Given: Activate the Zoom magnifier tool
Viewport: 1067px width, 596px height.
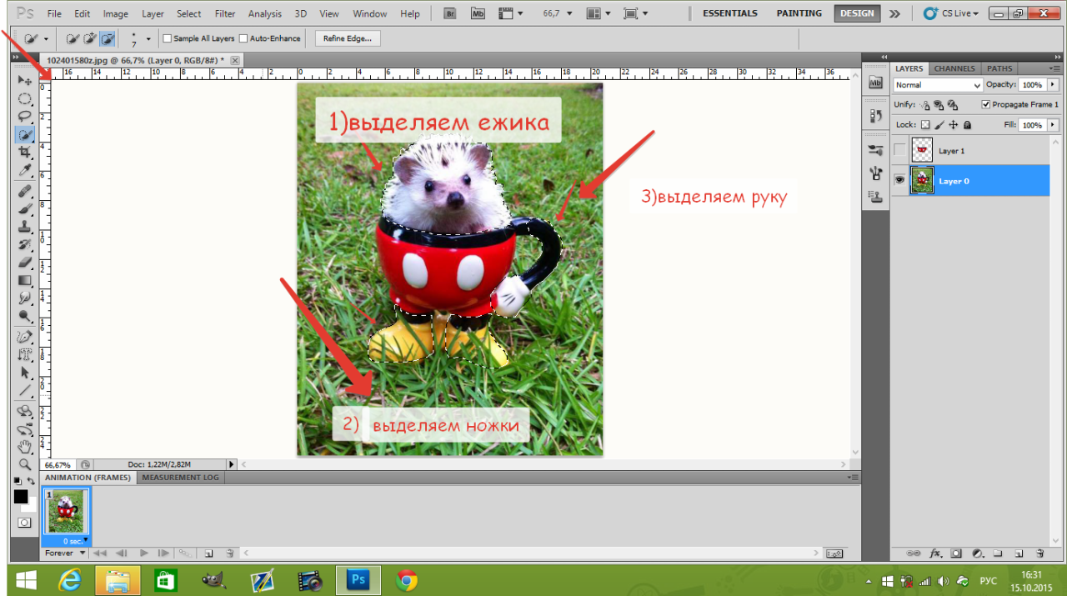Looking at the screenshot, I should [25, 464].
